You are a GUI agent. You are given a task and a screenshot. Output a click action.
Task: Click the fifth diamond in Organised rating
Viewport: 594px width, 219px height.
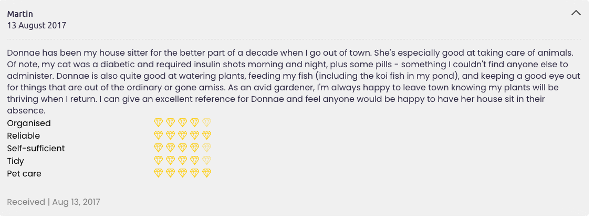tap(206, 123)
